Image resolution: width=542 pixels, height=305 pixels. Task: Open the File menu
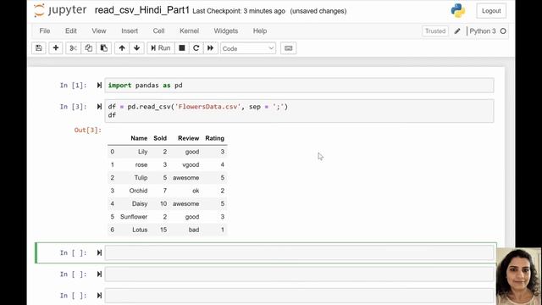45,30
